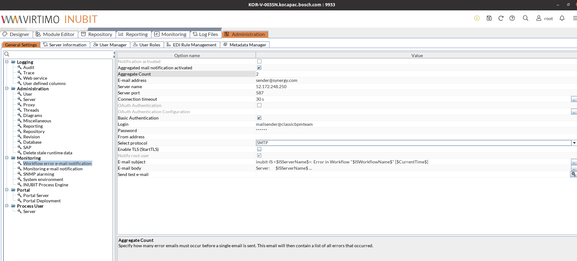The height and width of the screenshot is (261, 577).
Task: Select SNMP alarming in the tree
Action: click(38, 174)
